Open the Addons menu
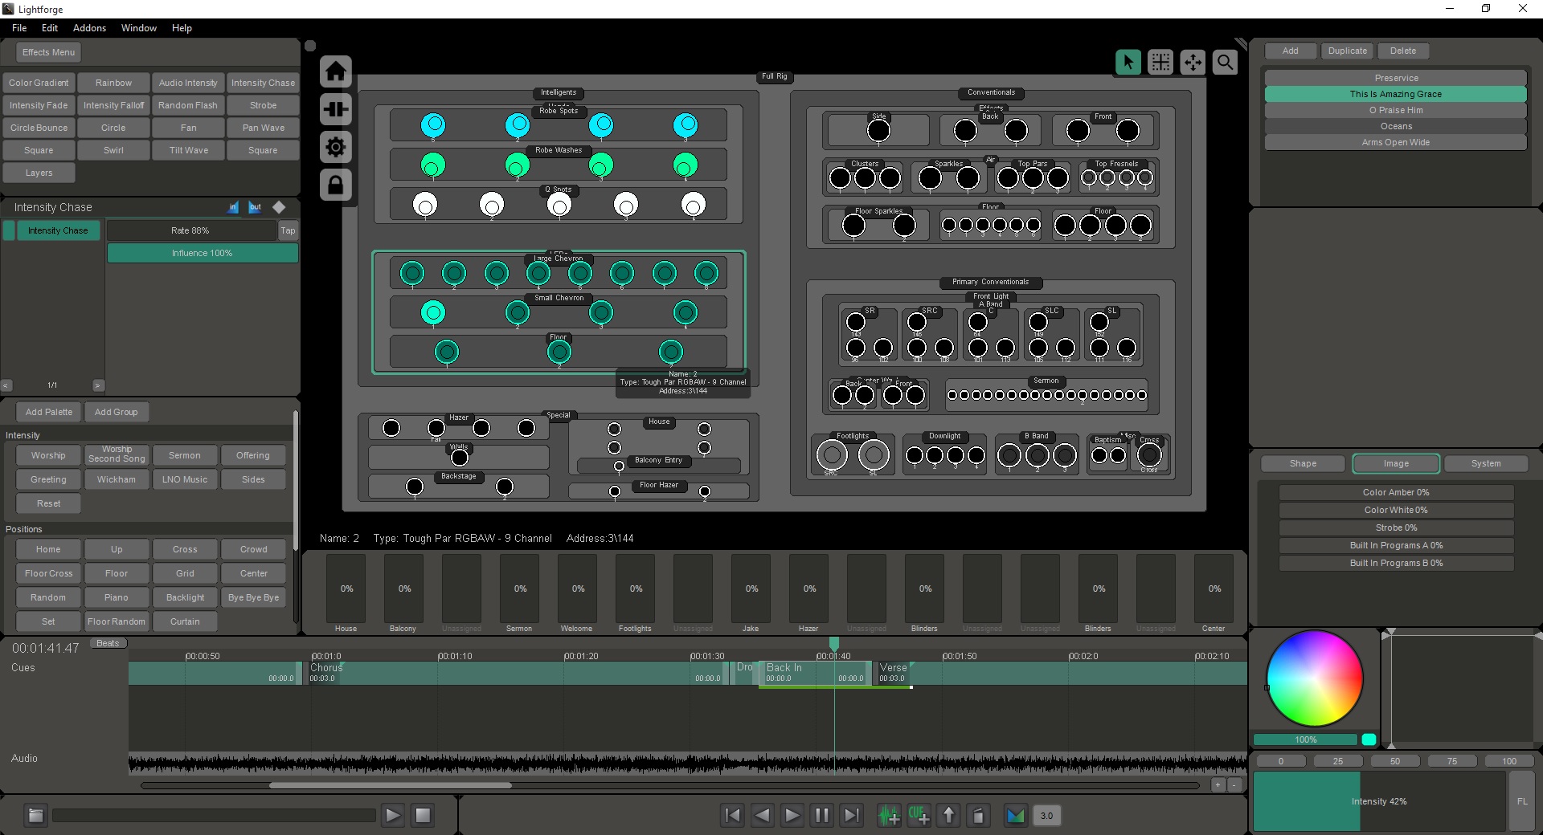Screen dimensions: 1543x835 89,28
